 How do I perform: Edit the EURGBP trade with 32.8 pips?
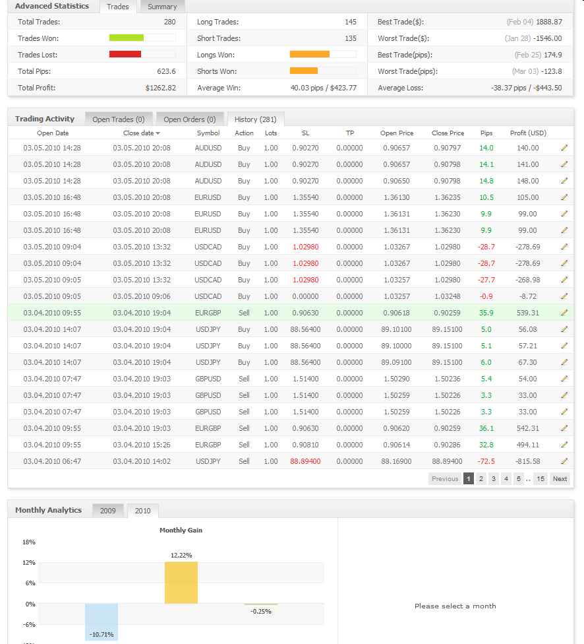tap(564, 445)
